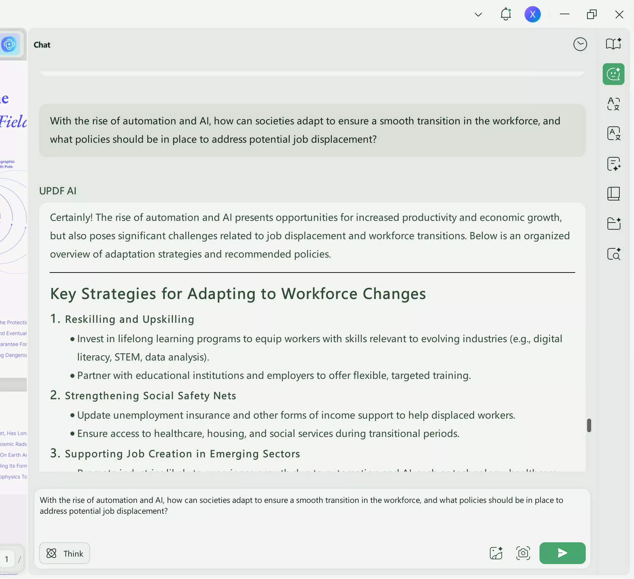Expand the title bar dropdown chevron
634x579 pixels.
pyautogui.click(x=478, y=15)
